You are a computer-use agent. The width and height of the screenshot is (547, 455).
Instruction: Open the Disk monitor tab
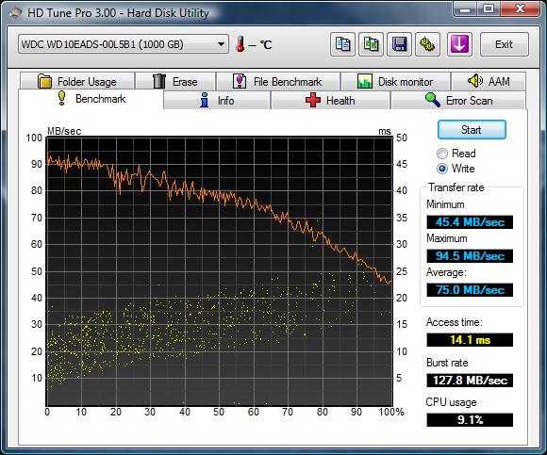tap(395, 81)
